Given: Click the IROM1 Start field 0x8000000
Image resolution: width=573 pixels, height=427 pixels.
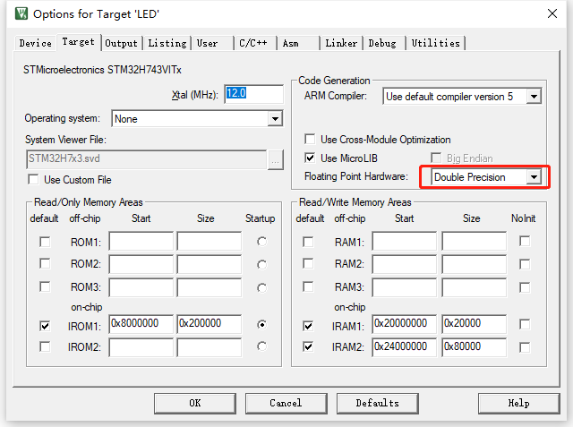Looking at the screenshot, I should (x=141, y=324).
